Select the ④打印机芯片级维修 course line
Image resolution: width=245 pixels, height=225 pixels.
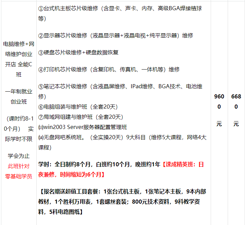point(109,69)
